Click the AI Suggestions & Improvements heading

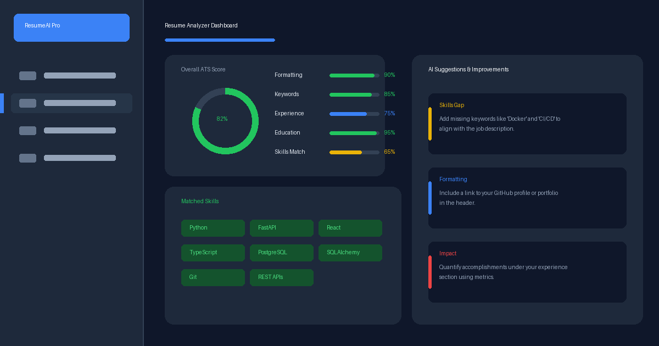point(468,70)
